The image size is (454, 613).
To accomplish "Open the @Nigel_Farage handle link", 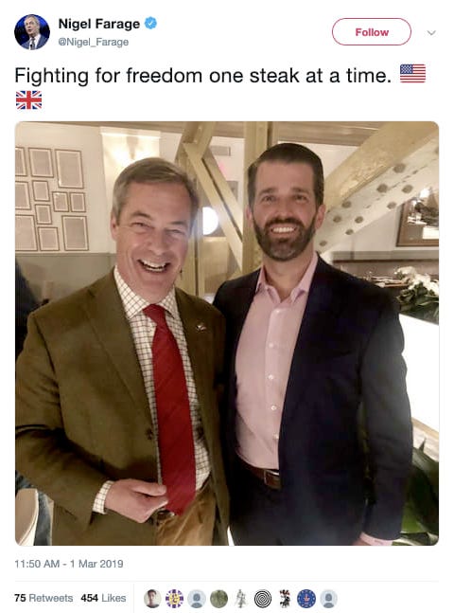I will click(x=94, y=42).
